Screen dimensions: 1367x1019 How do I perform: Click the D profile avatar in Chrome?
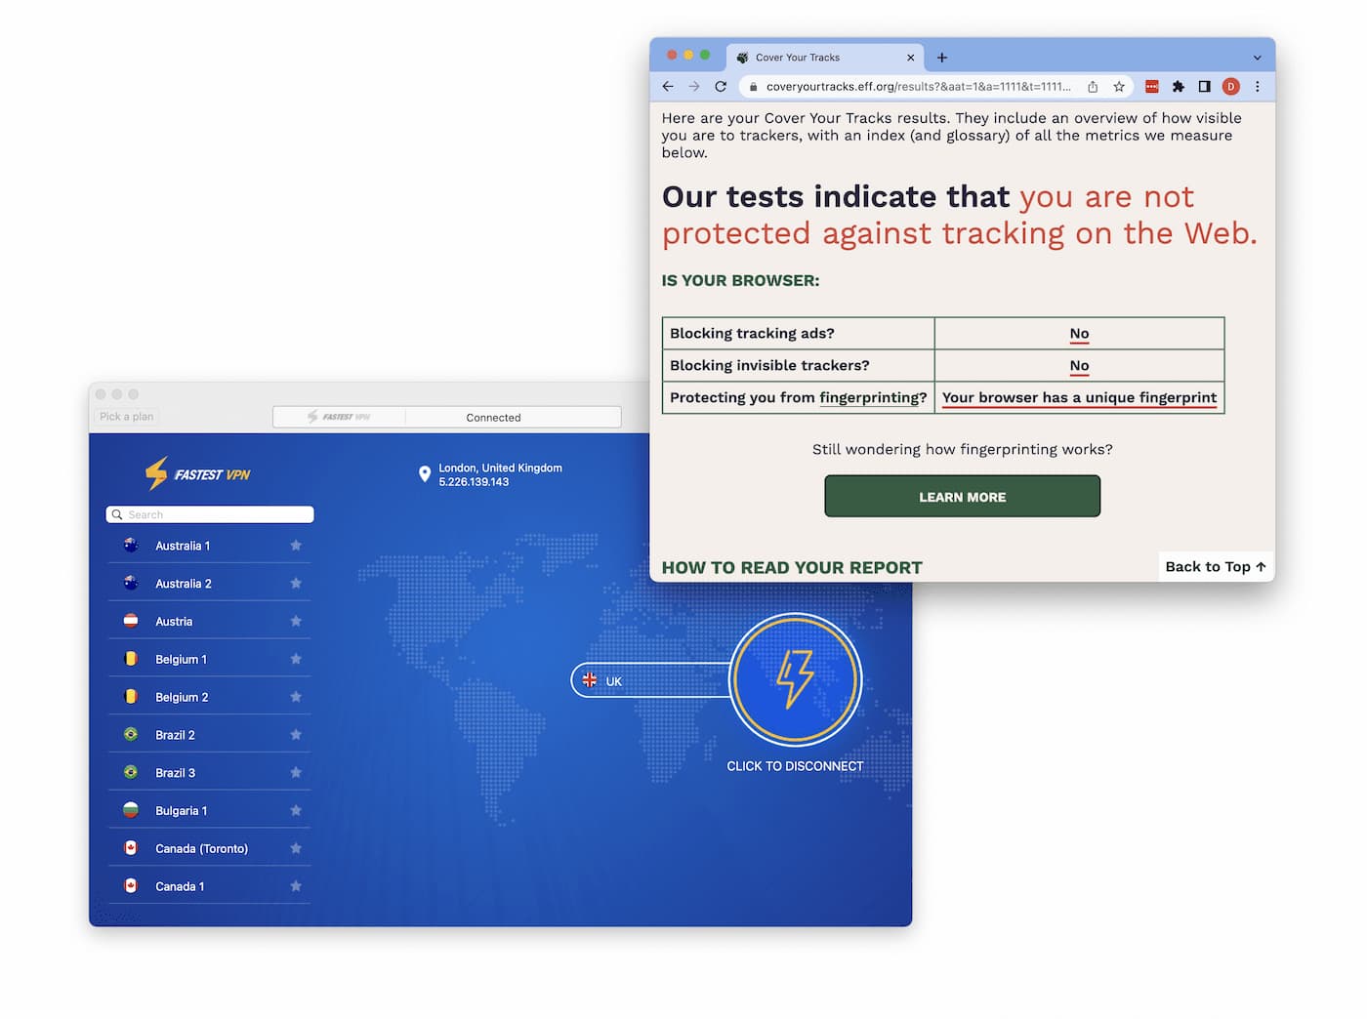(x=1230, y=86)
